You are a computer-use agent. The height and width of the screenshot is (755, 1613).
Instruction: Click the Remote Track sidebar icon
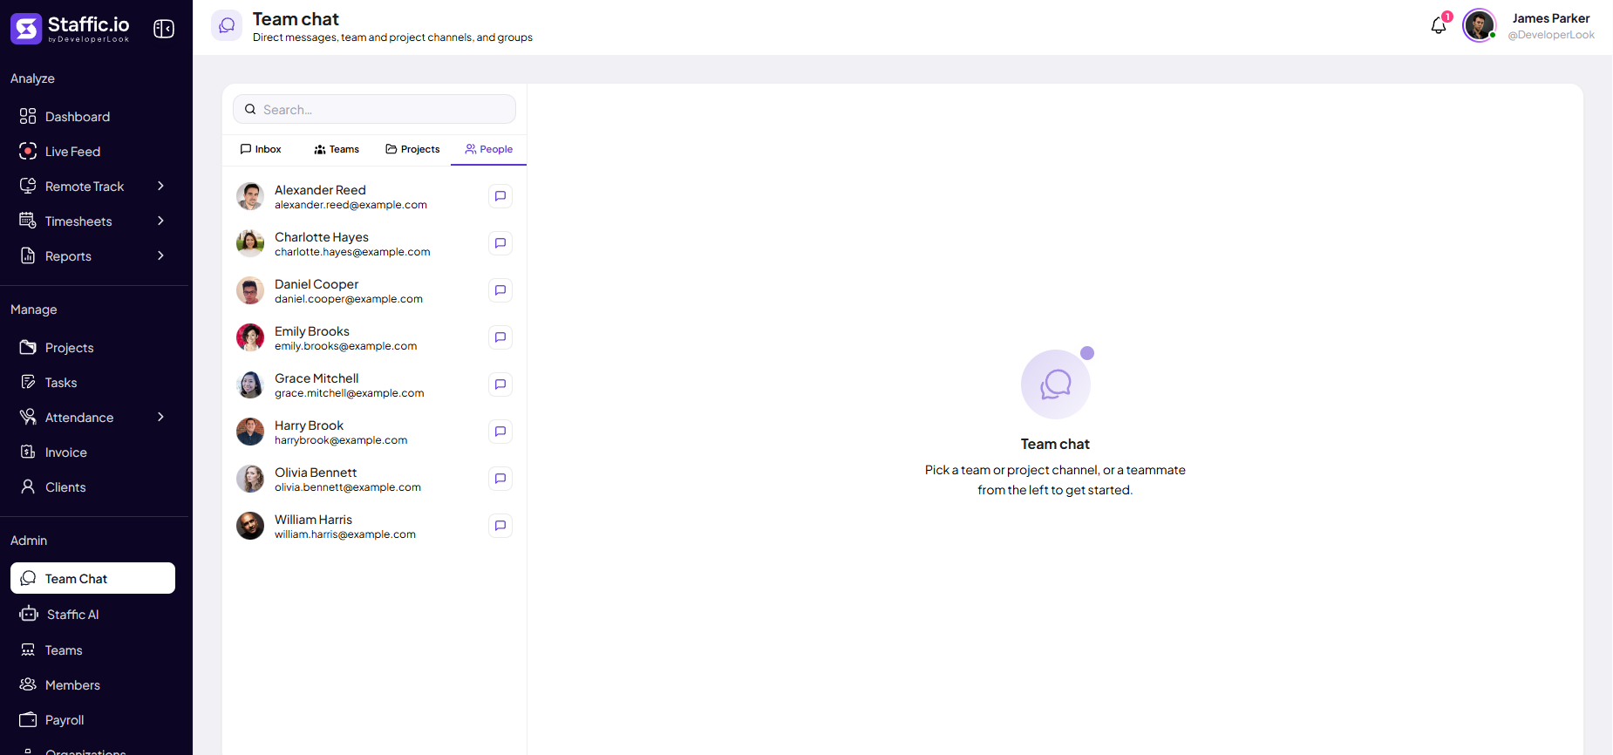(28, 186)
